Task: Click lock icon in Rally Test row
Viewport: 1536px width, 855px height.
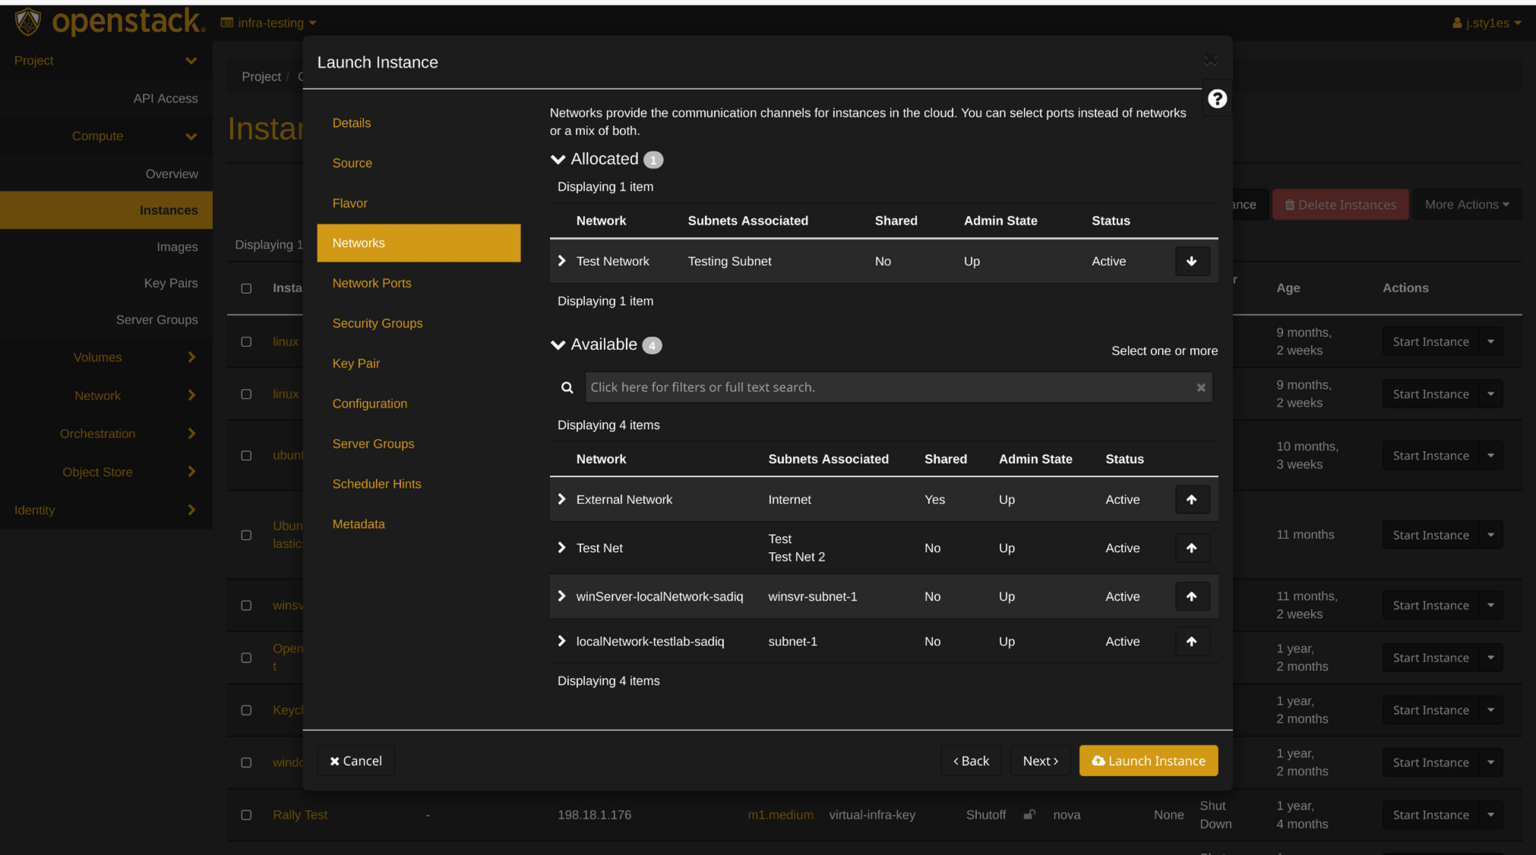Action: pos(1029,815)
